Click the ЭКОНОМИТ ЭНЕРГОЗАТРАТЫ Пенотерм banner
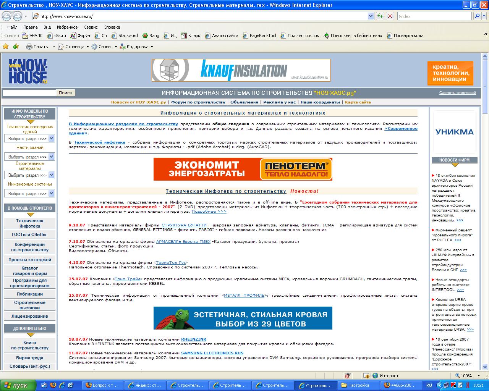 coord(243,169)
